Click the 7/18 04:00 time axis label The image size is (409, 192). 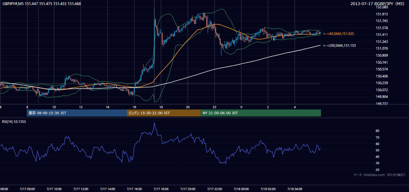(295, 189)
